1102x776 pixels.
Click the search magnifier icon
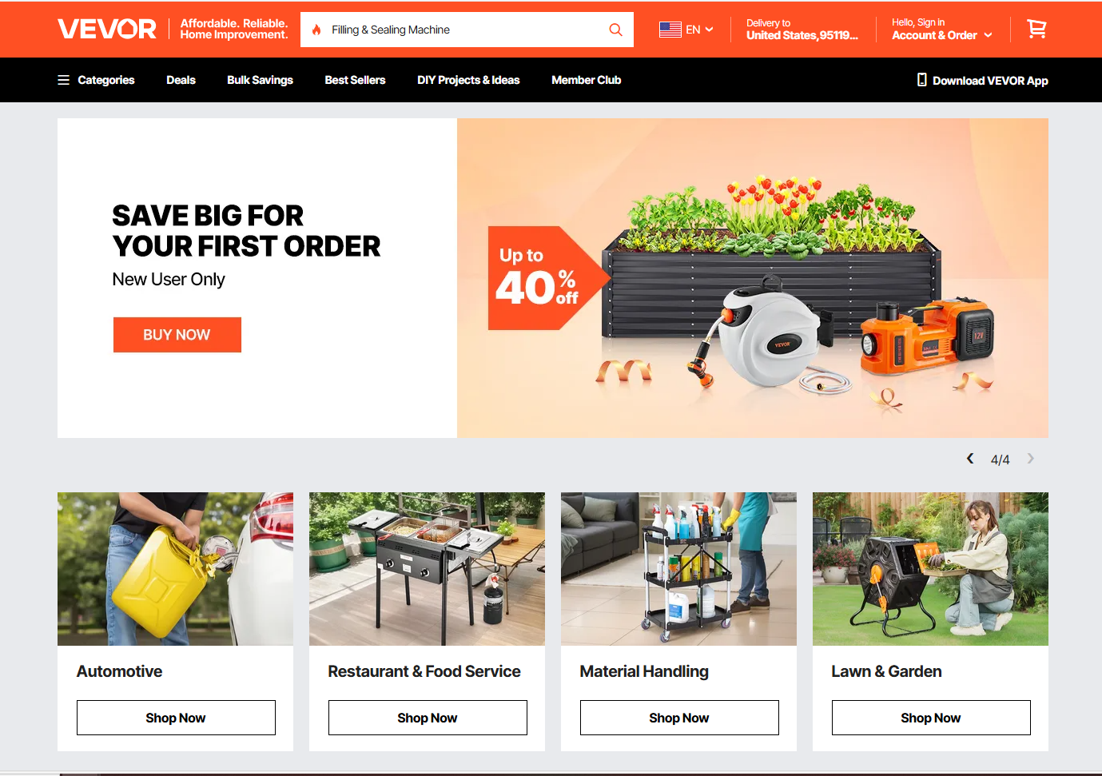click(615, 30)
